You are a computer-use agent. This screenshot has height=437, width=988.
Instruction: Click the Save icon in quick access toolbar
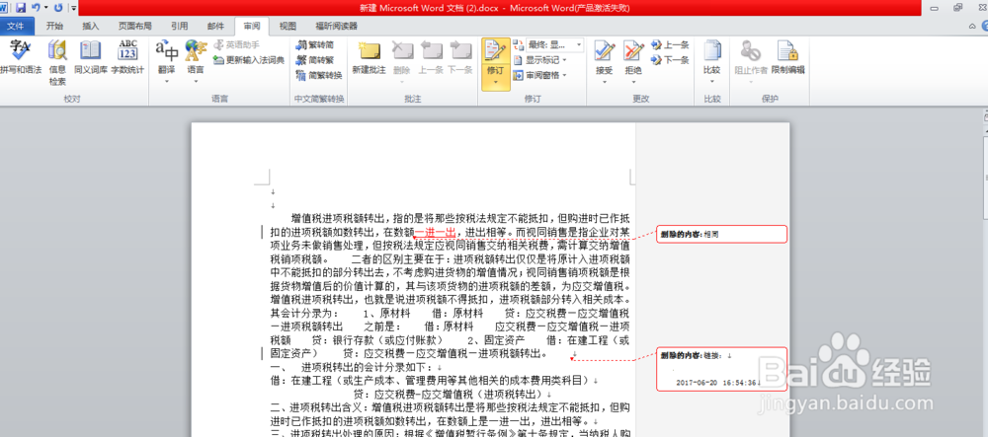tap(21, 8)
